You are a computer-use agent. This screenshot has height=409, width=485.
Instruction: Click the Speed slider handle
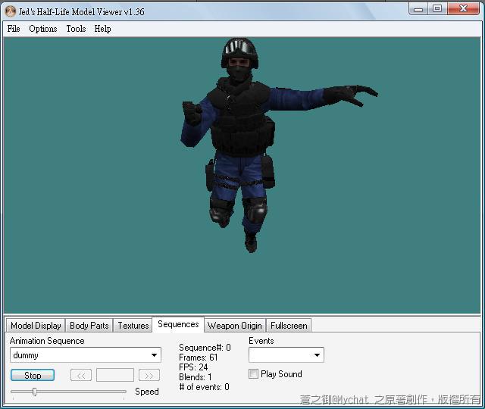[x=35, y=392]
